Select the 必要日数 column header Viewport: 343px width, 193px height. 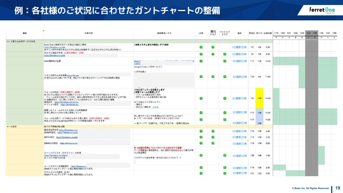[x=268, y=33]
